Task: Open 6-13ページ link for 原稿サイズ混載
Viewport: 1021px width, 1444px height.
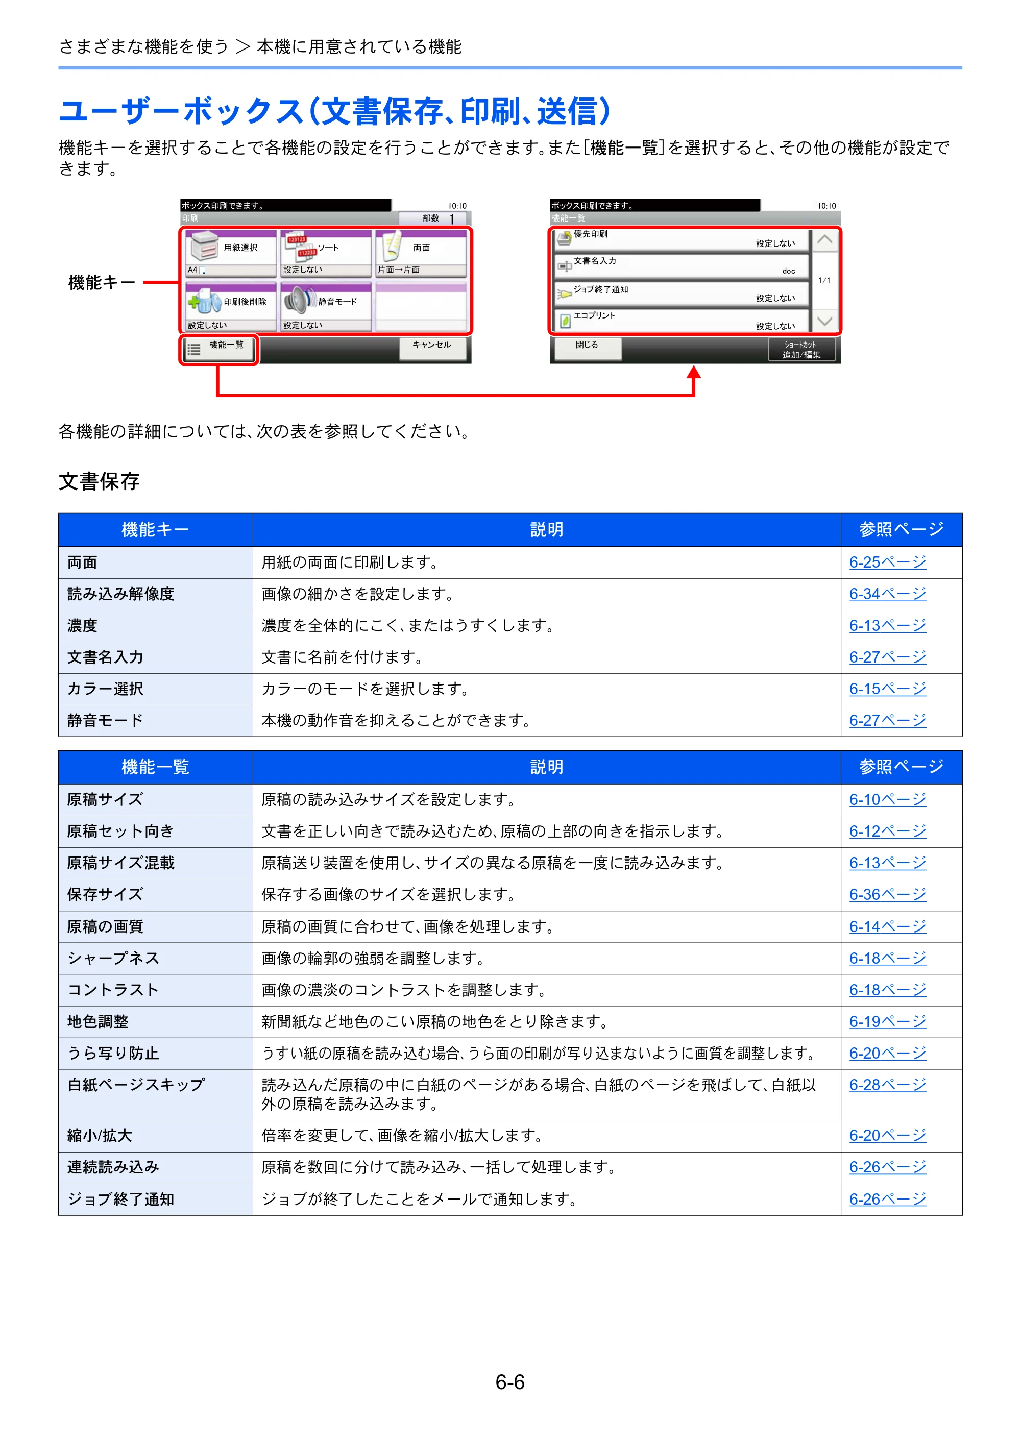Action: 887,863
